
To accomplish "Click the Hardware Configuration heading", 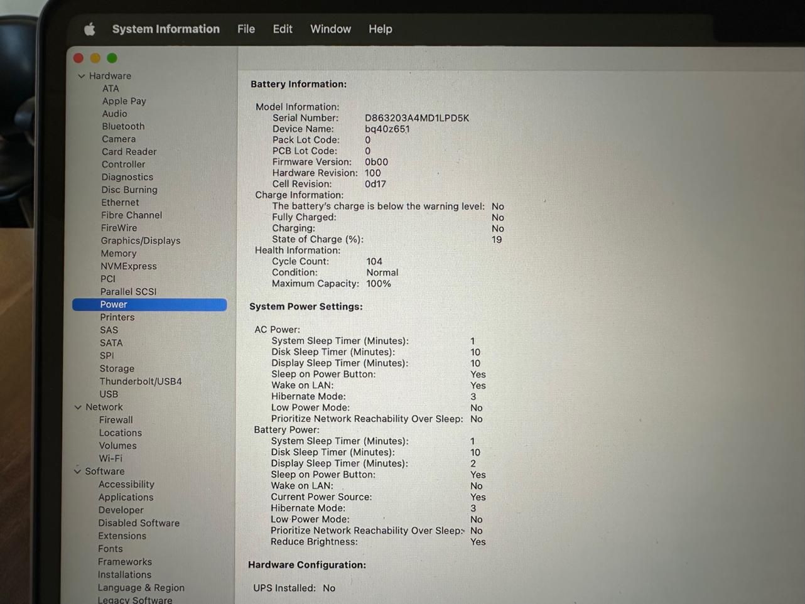I will [307, 565].
